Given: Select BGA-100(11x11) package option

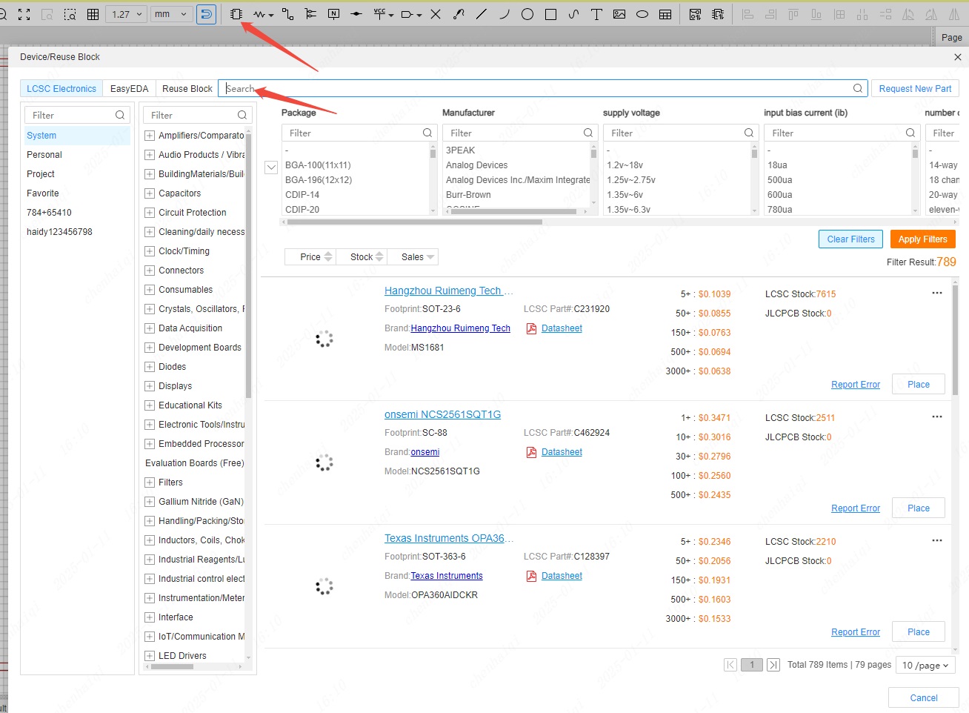Looking at the screenshot, I should [x=318, y=165].
